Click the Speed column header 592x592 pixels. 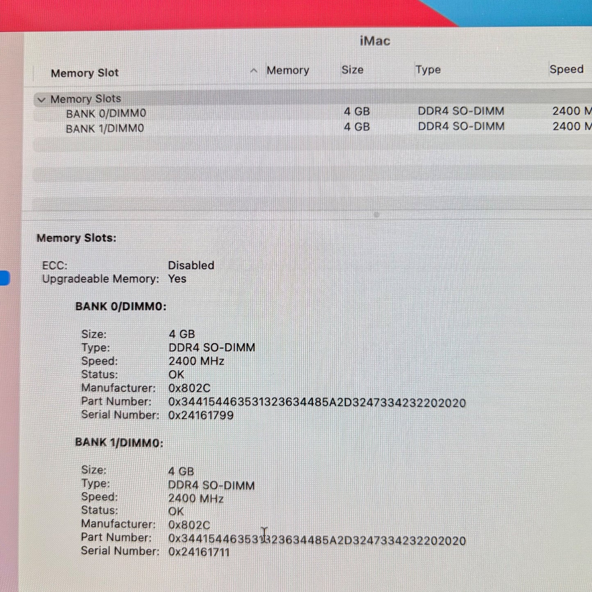coord(567,69)
